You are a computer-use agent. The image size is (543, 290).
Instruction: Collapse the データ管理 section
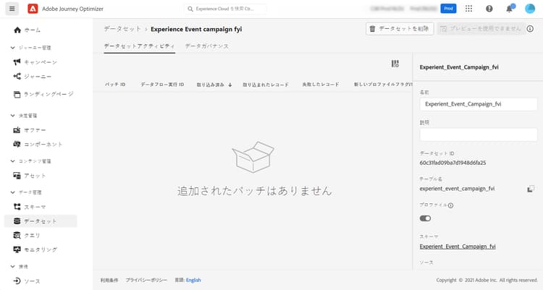click(13, 192)
